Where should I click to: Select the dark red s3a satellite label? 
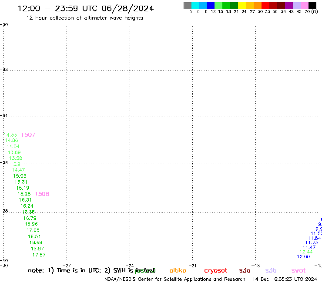245,270
